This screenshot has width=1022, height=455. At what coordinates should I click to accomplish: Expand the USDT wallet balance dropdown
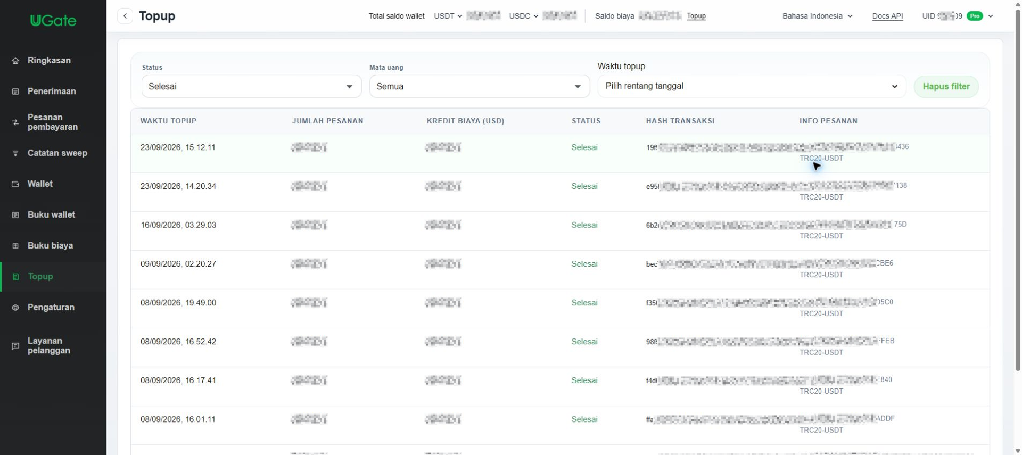(x=448, y=16)
